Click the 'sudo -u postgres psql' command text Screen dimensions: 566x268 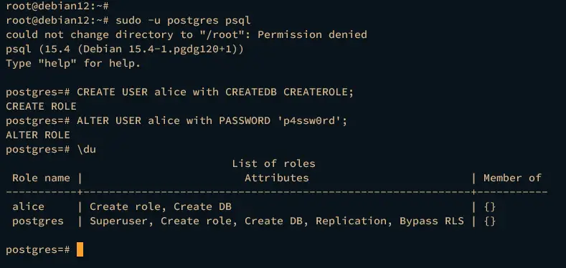(x=183, y=20)
